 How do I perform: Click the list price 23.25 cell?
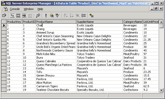tap(151, 72)
